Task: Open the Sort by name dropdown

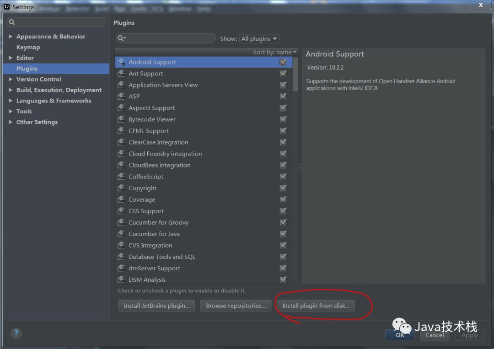Action: coord(274,52)
